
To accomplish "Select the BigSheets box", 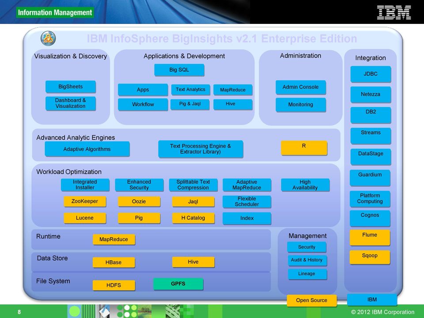I will (x=71, y=87).
